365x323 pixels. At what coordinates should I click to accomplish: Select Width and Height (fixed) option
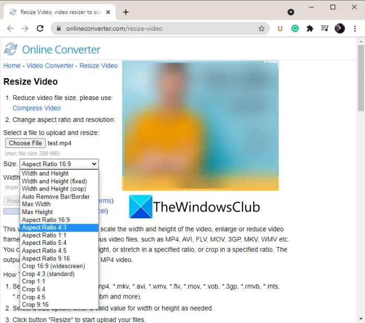pyautogui.click(x=59, y=181)
